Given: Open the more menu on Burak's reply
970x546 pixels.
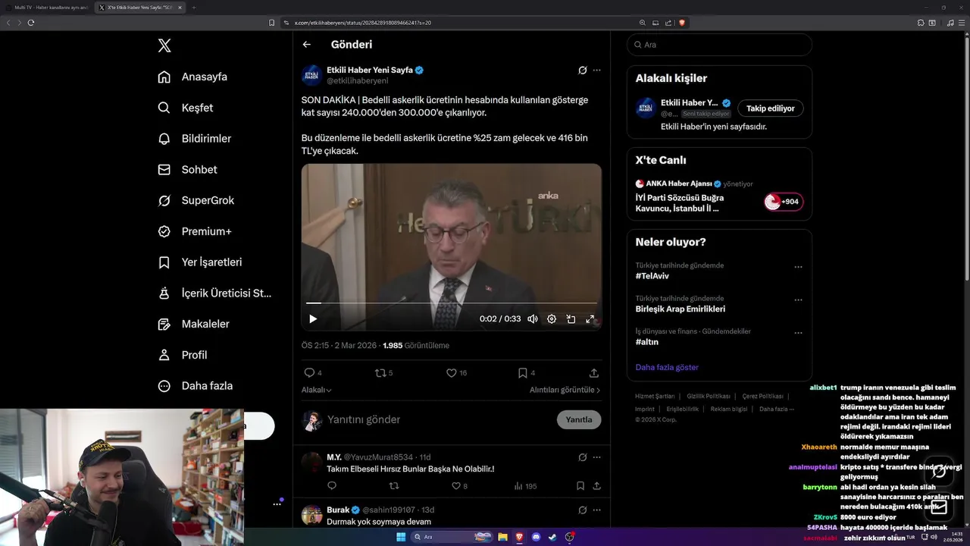Looking at the screenshot, I should pos(596,510).
